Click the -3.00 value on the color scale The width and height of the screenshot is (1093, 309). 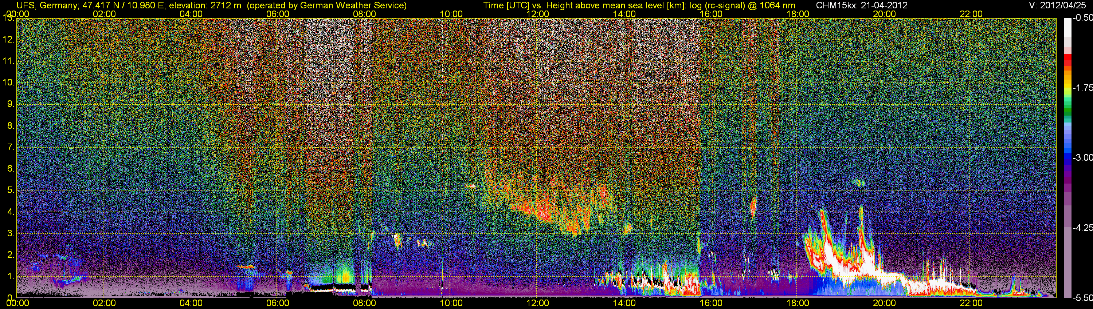[x=1082, y=158]
